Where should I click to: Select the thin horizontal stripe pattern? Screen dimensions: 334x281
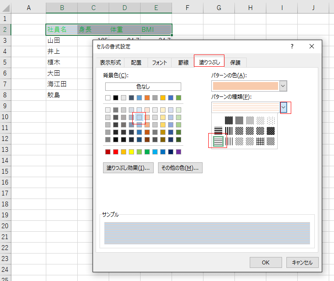point(218,141)
